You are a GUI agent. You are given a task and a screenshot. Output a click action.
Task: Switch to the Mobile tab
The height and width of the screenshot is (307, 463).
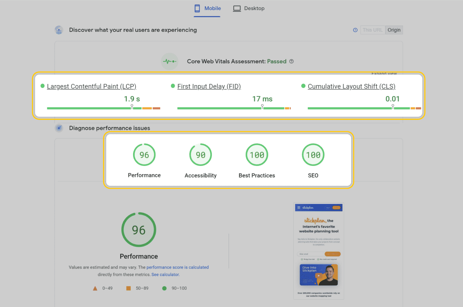coord(207,9)
